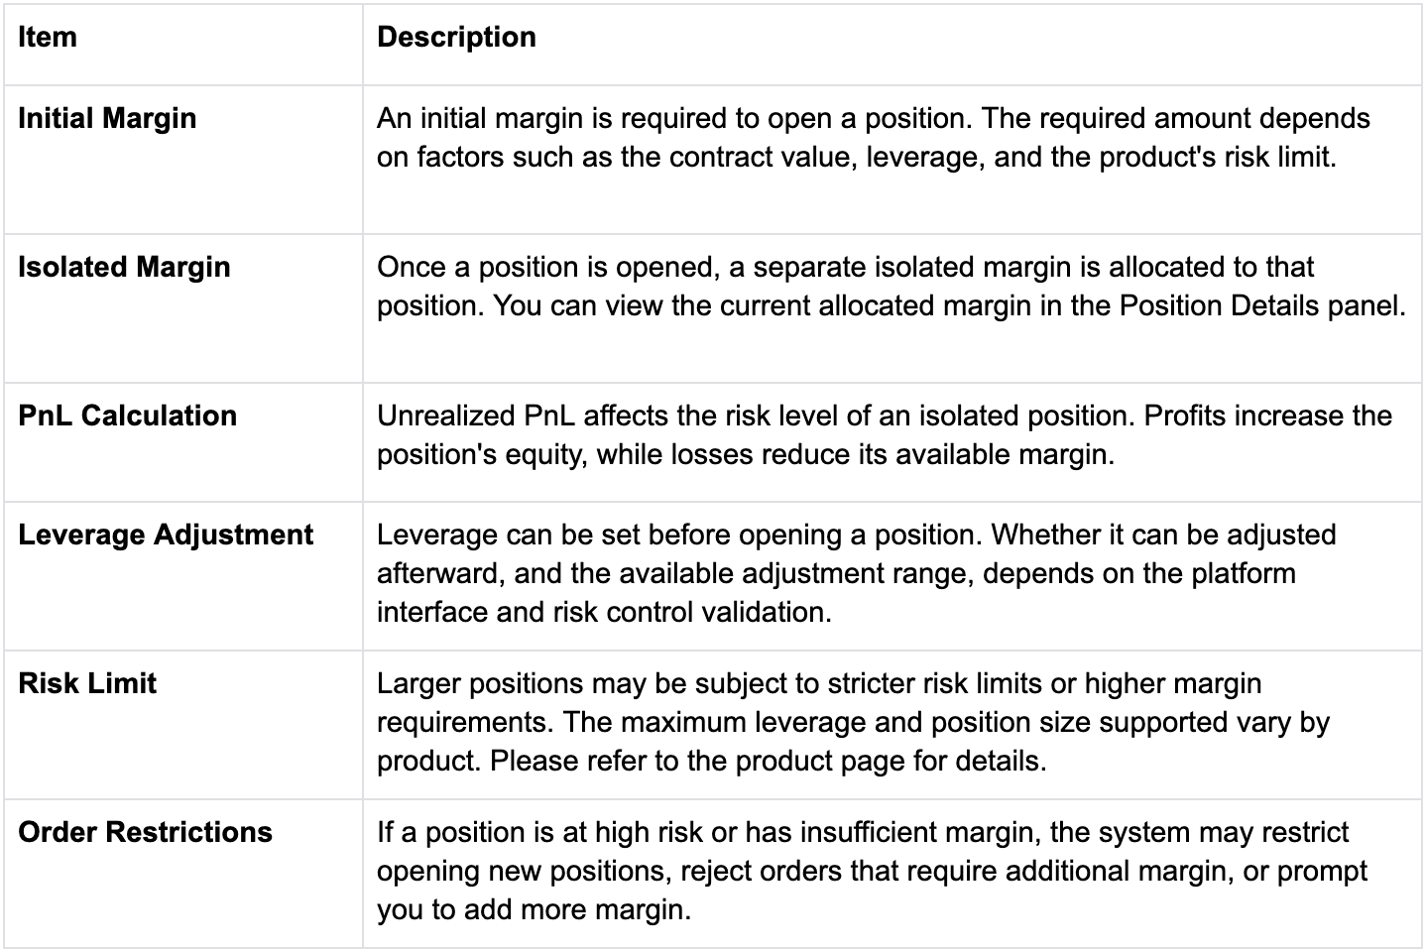
Task: Click the Item column header
Action: tap(48, 38)
